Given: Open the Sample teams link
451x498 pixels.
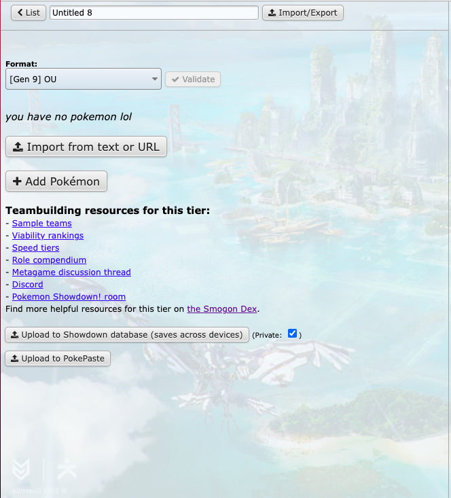Looking at the screenshot, I should click(x=42, y=224).
